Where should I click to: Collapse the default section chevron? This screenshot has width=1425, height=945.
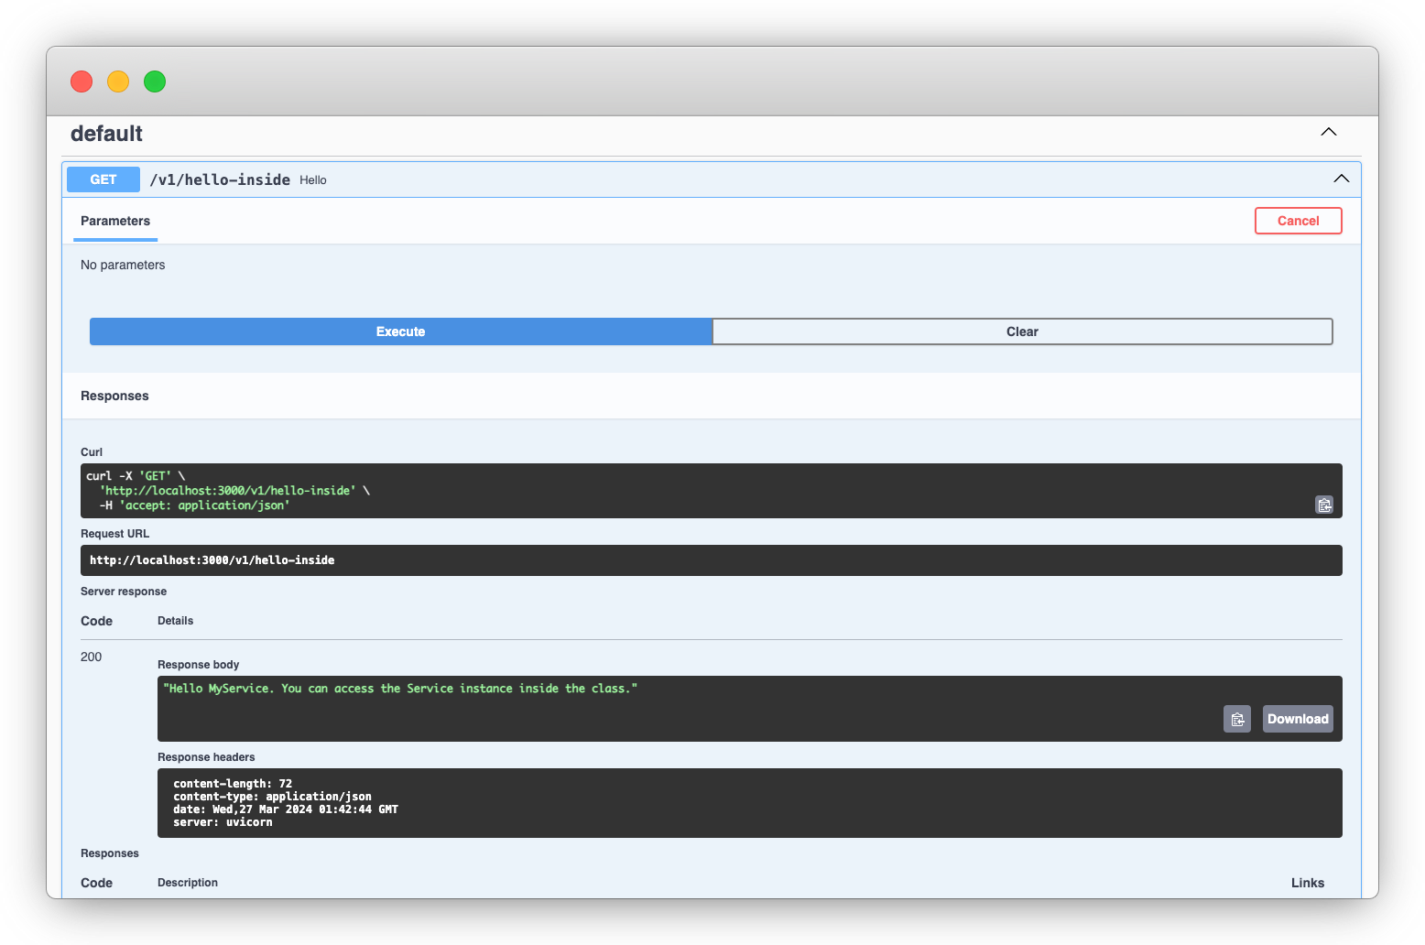click(x=1329, y=132)
